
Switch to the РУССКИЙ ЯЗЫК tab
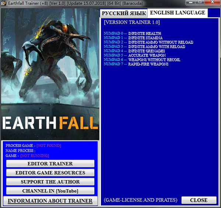[124, 13]
